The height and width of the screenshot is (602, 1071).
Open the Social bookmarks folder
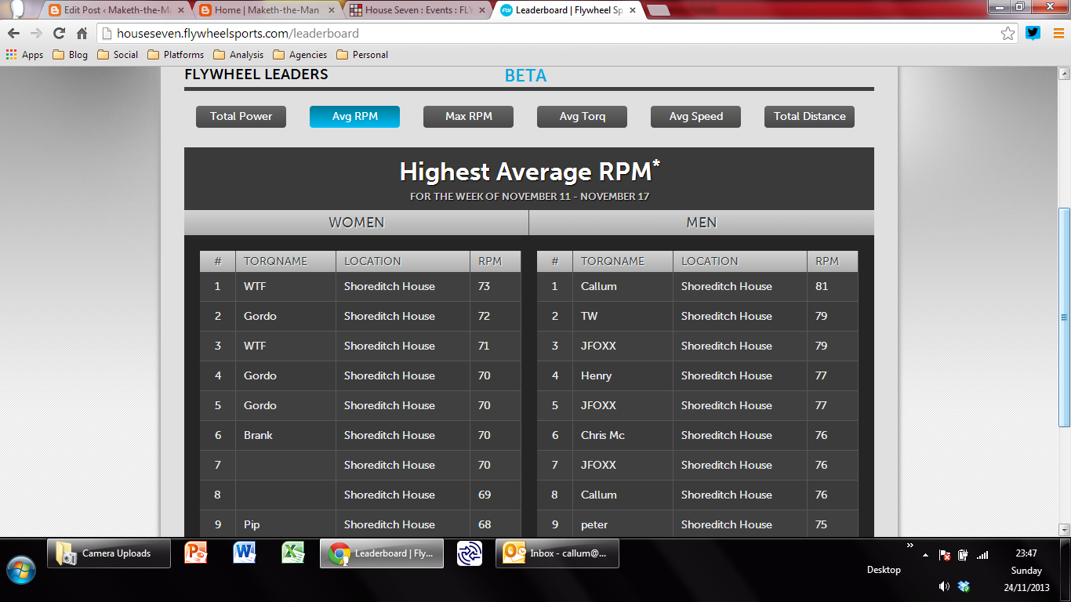tap(118, 55)
